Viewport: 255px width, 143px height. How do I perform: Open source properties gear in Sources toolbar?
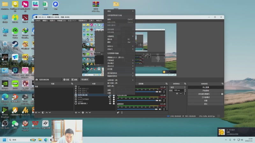[83, 112]
